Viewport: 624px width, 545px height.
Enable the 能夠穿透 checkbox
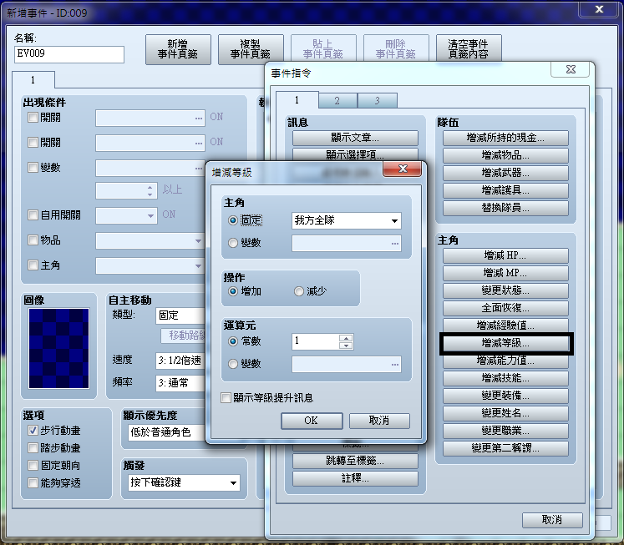click(33, 483)
